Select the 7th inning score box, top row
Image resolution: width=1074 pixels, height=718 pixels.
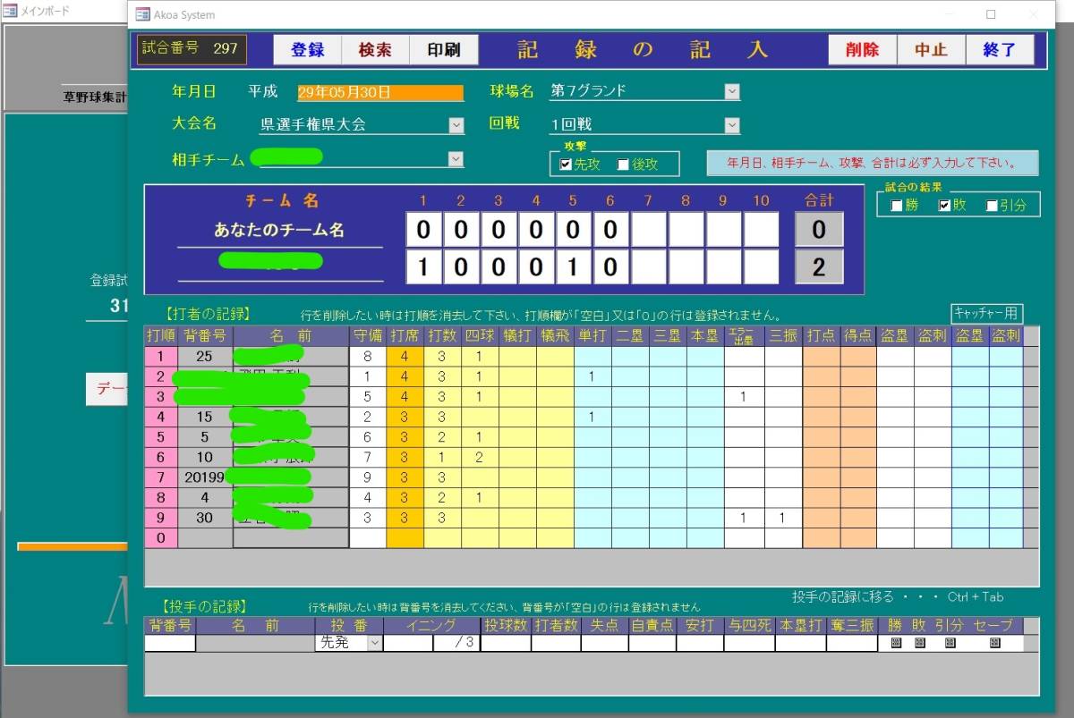tap(648, 230)
